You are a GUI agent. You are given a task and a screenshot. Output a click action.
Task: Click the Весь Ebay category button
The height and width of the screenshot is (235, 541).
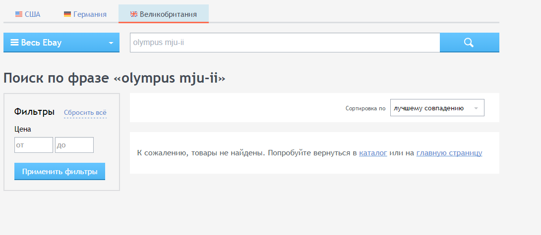coord(61,43)
